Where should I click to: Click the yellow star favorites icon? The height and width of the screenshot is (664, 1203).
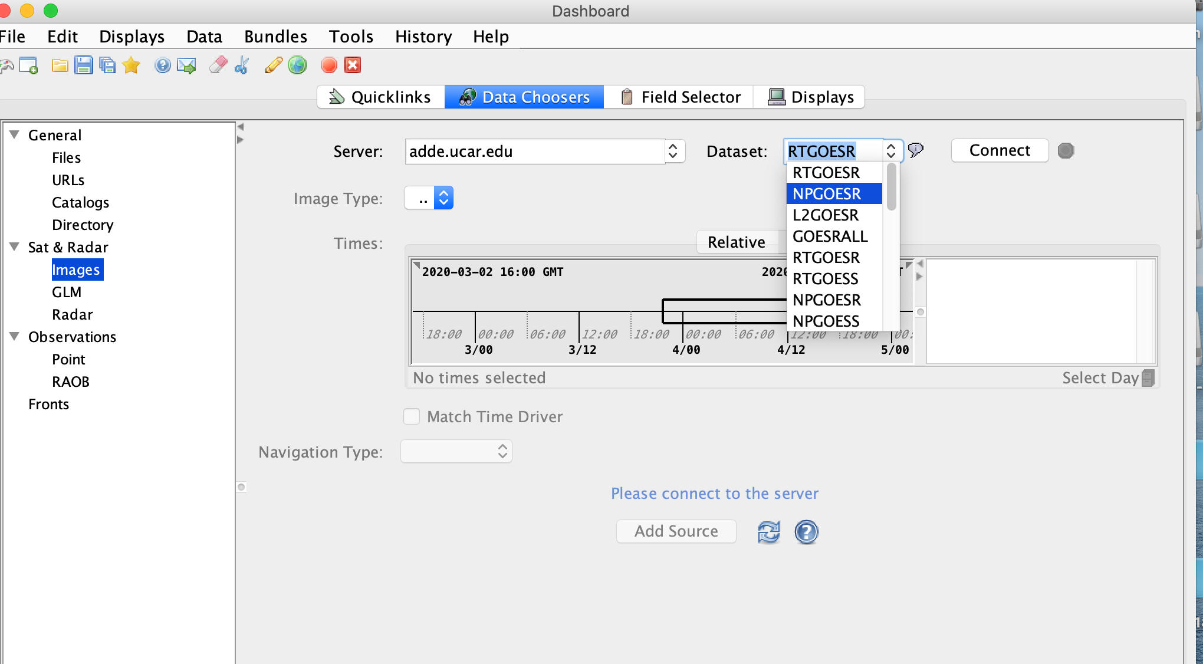click(131, 65)
